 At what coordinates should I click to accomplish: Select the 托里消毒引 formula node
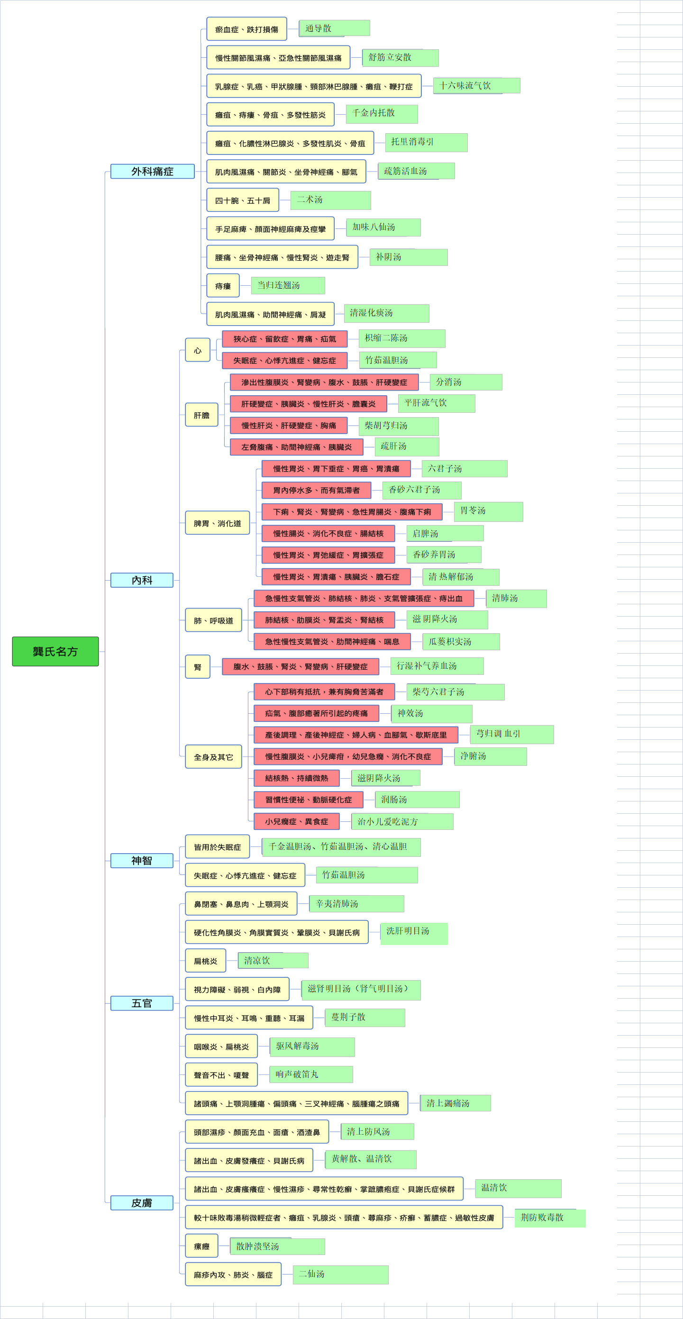(427, 142)
